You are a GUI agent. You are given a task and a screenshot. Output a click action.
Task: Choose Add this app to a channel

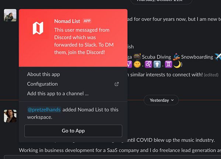click(58, 94)
